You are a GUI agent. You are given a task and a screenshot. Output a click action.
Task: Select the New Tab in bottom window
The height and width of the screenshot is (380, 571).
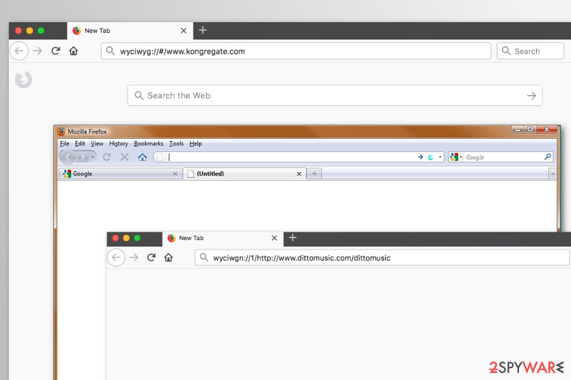(223, 238)
